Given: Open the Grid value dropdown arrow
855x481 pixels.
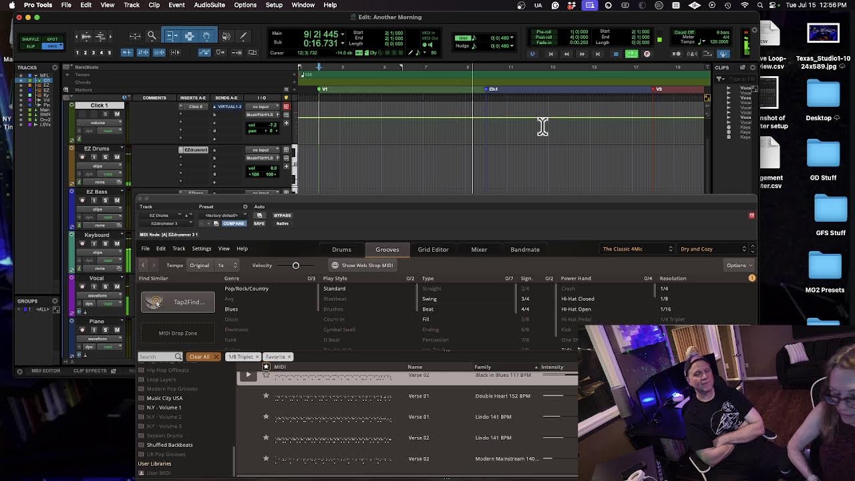Looking at the screenshot, I should point(513,38).
